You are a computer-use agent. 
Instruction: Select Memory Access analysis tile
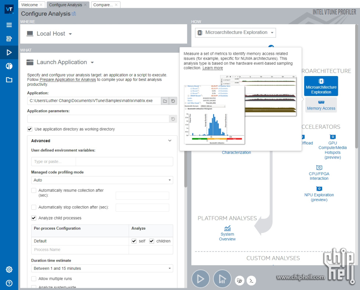(321, 105)
